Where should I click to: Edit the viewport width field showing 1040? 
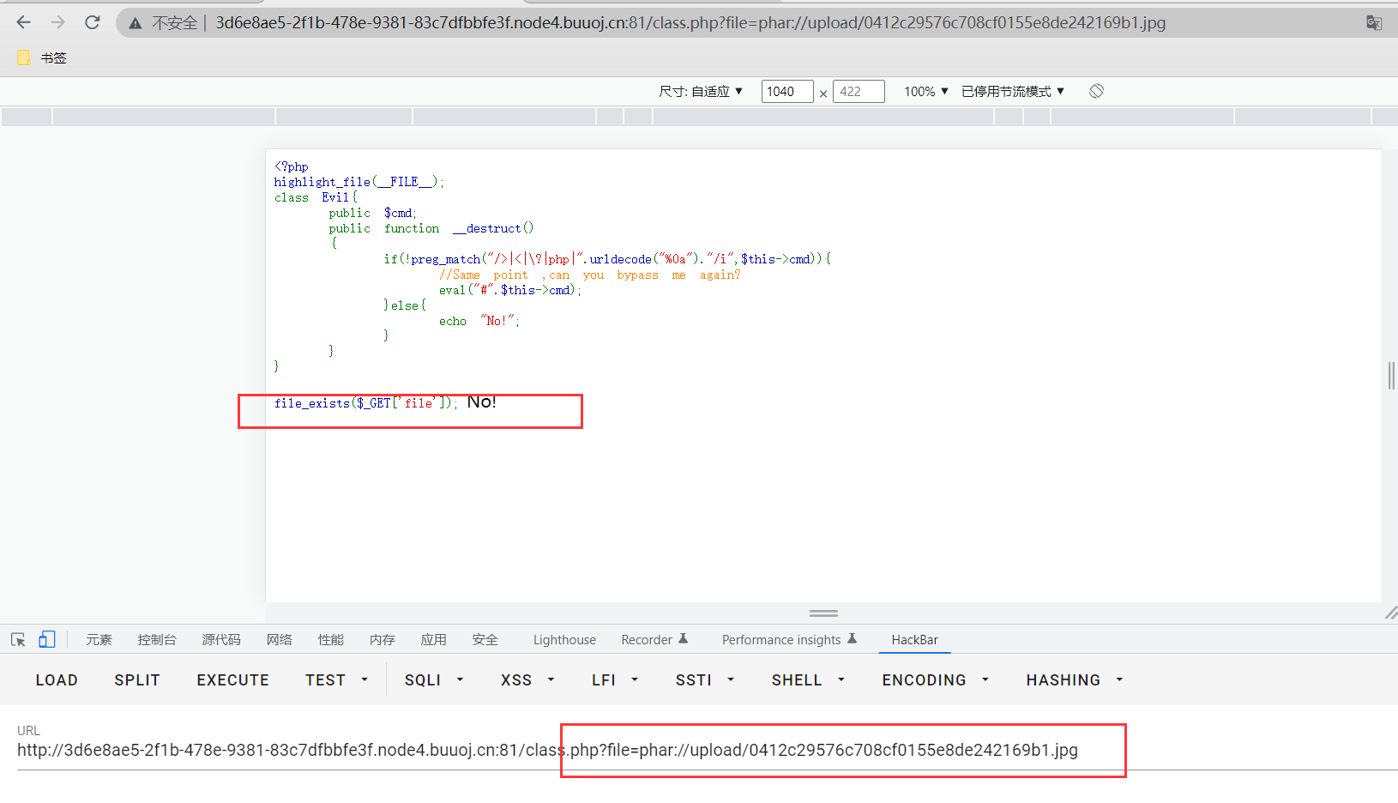click(x=786, y=91)
